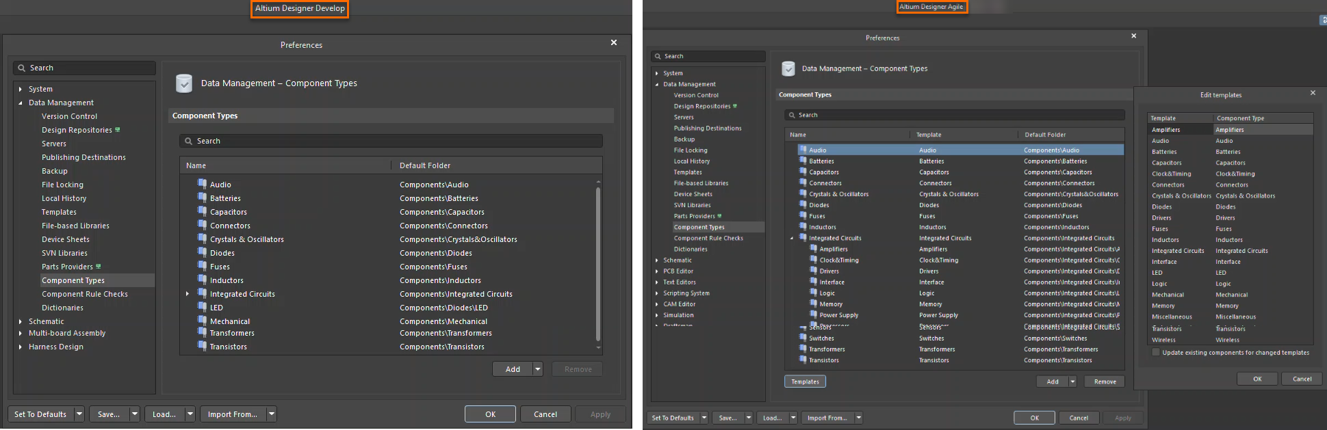The height and width of the screenshot is (430, 1327).
Task: Open the Templates button below component list
Action: click(x=805, y=381)
